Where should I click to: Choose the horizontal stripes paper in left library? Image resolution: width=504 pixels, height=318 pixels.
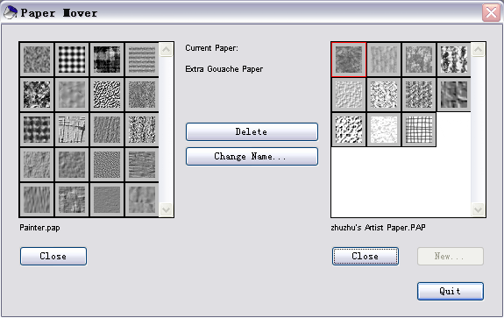pyautogui.click(x=142, y=60)
